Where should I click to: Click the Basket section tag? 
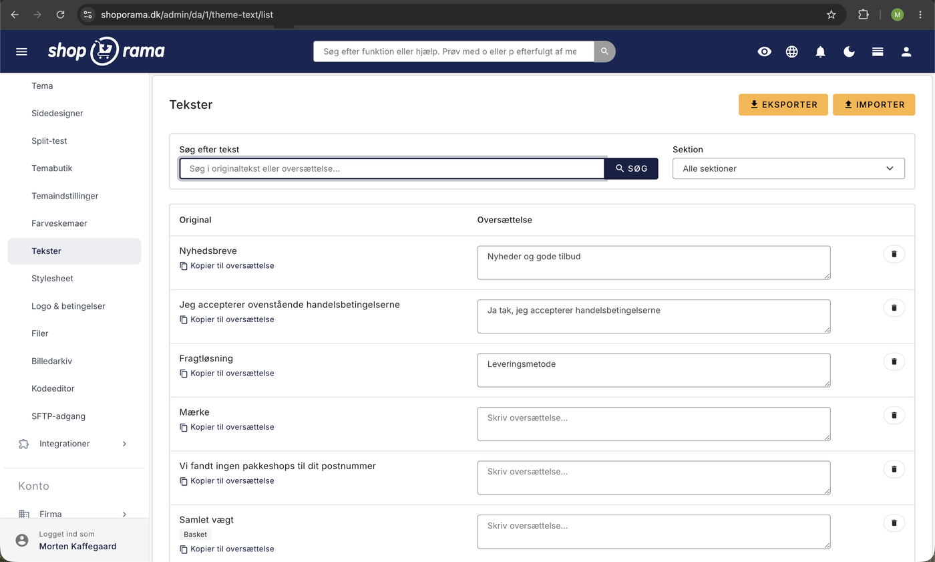pyautogui.click(x=196, y=535)
